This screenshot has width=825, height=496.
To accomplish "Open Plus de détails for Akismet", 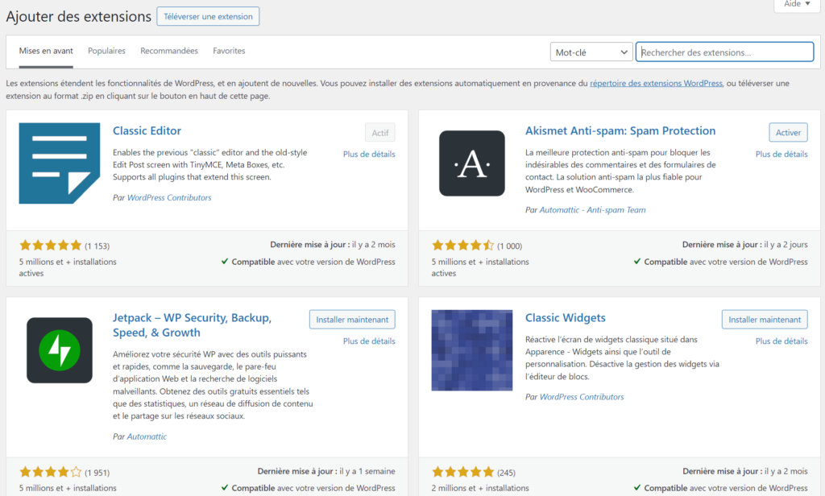I will [x=781, y=154].
